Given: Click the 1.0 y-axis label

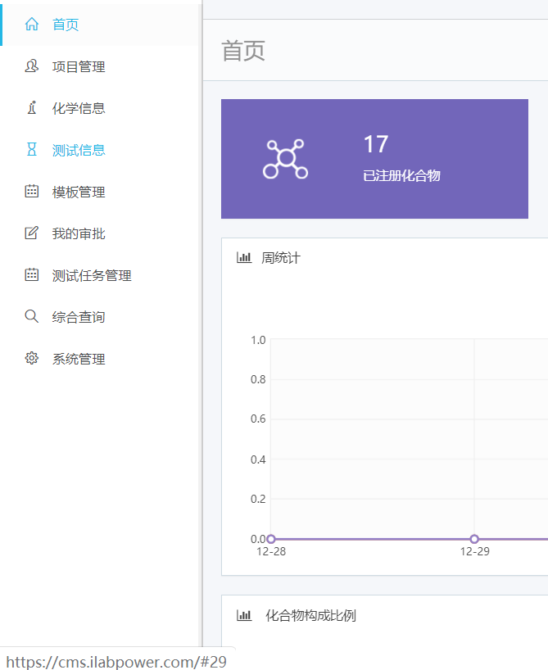Looking at the screenshot, I should click(258, 340).
